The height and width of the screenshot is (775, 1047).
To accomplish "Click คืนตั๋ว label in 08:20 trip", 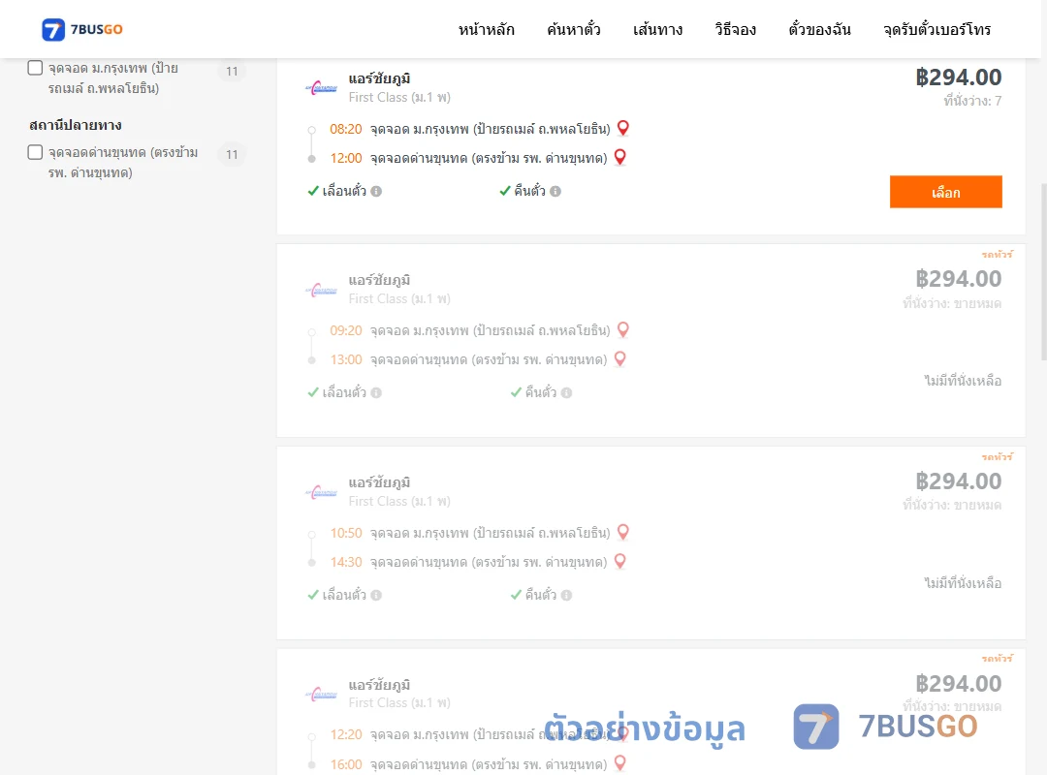I will click(x=529, y=191).
